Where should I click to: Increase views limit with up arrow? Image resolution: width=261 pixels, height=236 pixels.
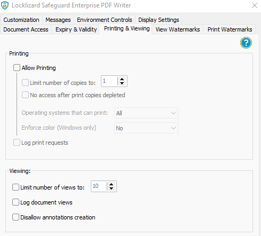click(112, 184)
